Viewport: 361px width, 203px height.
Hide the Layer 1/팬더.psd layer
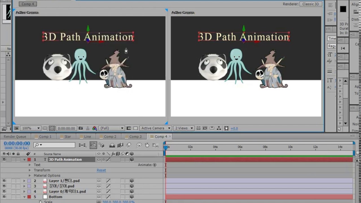tap(4, 181)
